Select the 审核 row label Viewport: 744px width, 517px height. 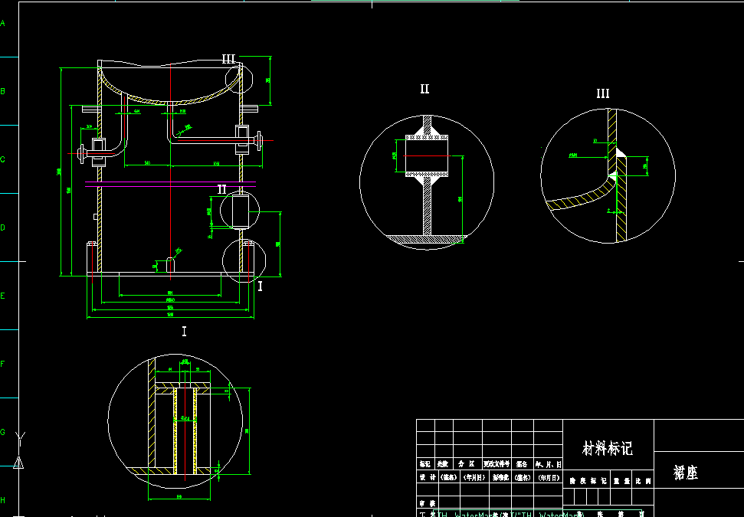click(x=428, y=504)
